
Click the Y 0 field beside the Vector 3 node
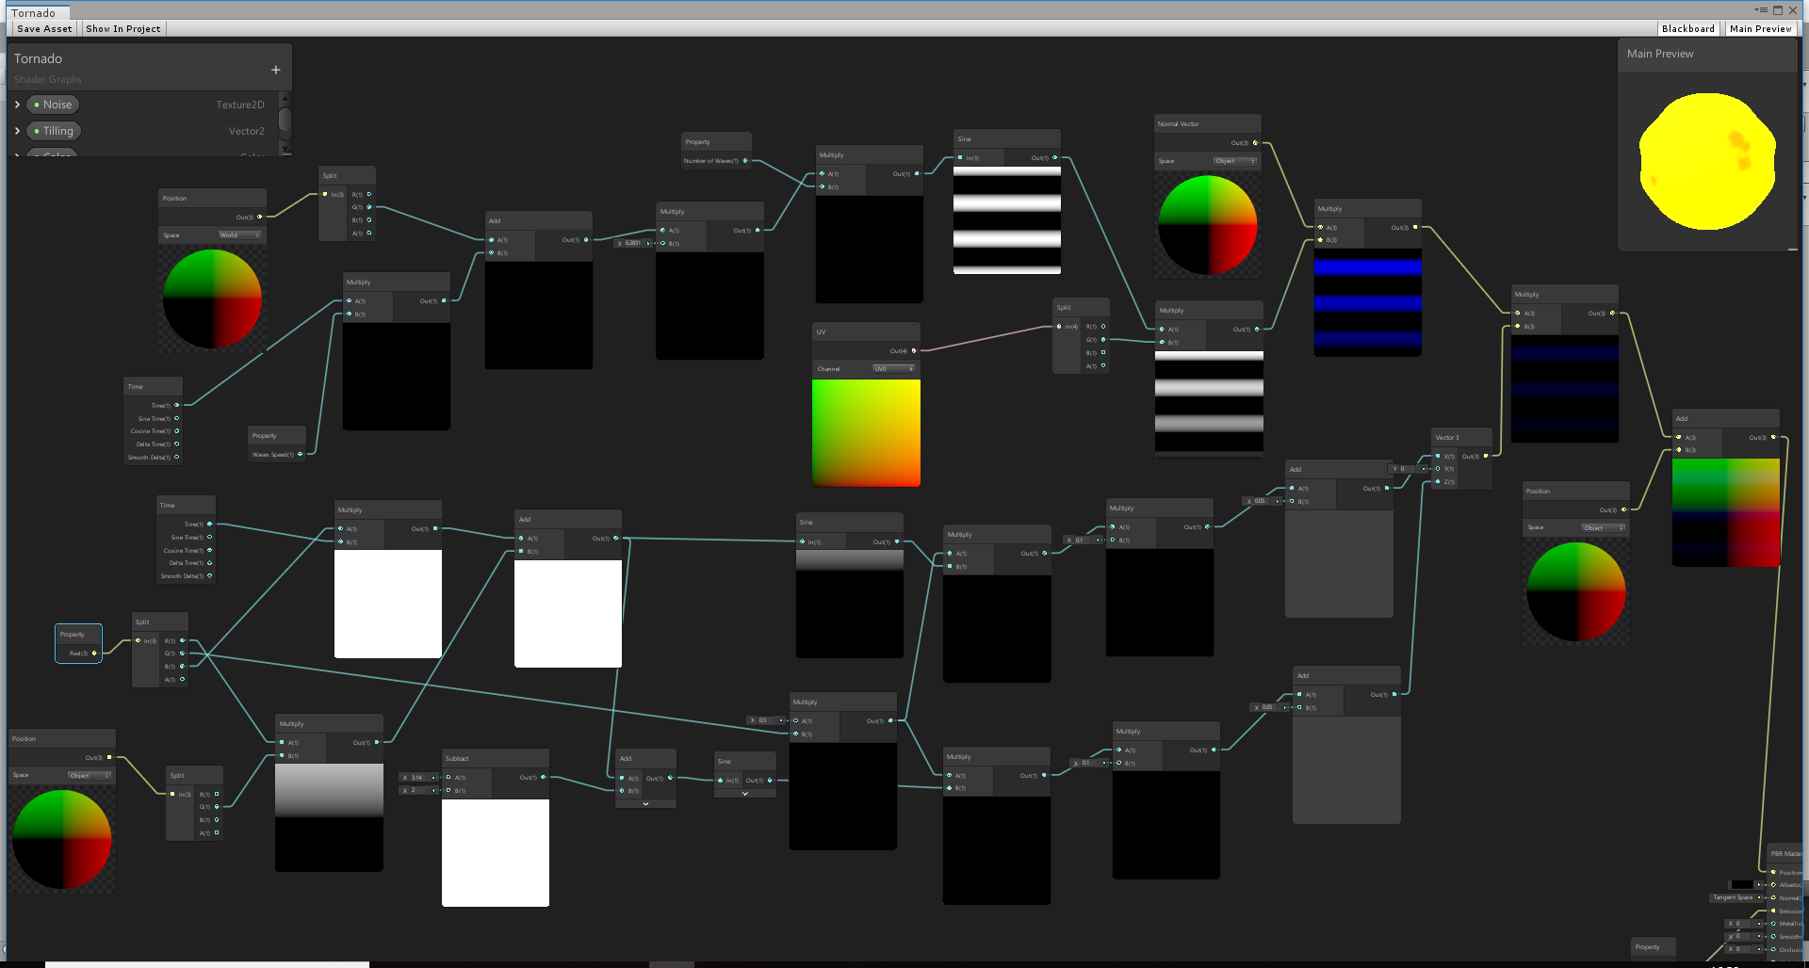point(1408,468)
